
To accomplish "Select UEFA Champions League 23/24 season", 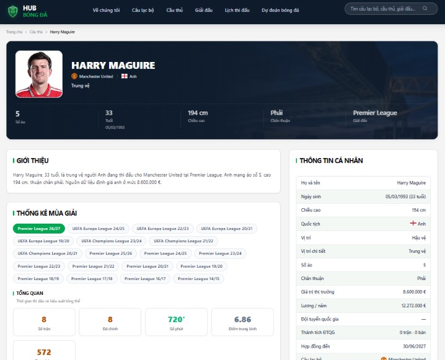I will (112, 241).
